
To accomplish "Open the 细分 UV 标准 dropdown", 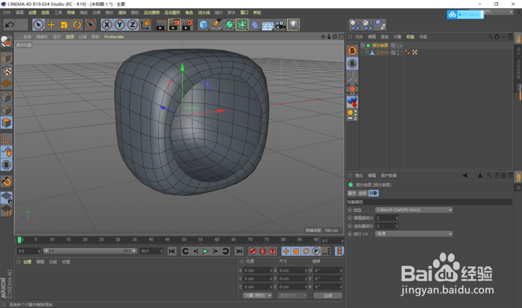I will tap(414, 234).
